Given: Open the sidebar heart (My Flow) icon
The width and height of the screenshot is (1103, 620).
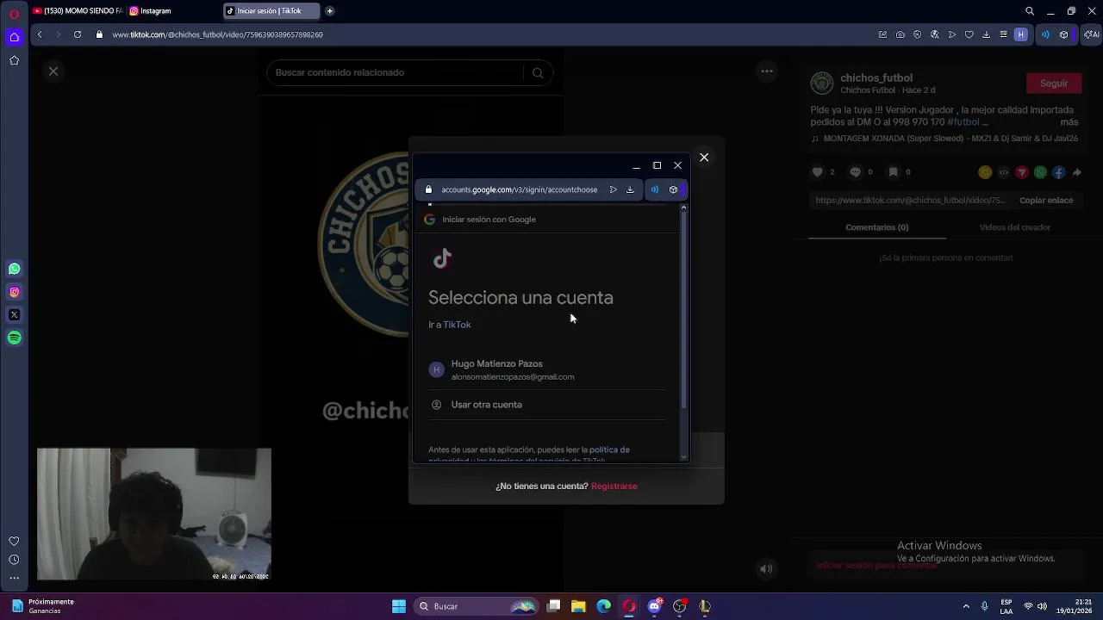Looking at the screenshot, I should tap(14, 541).
